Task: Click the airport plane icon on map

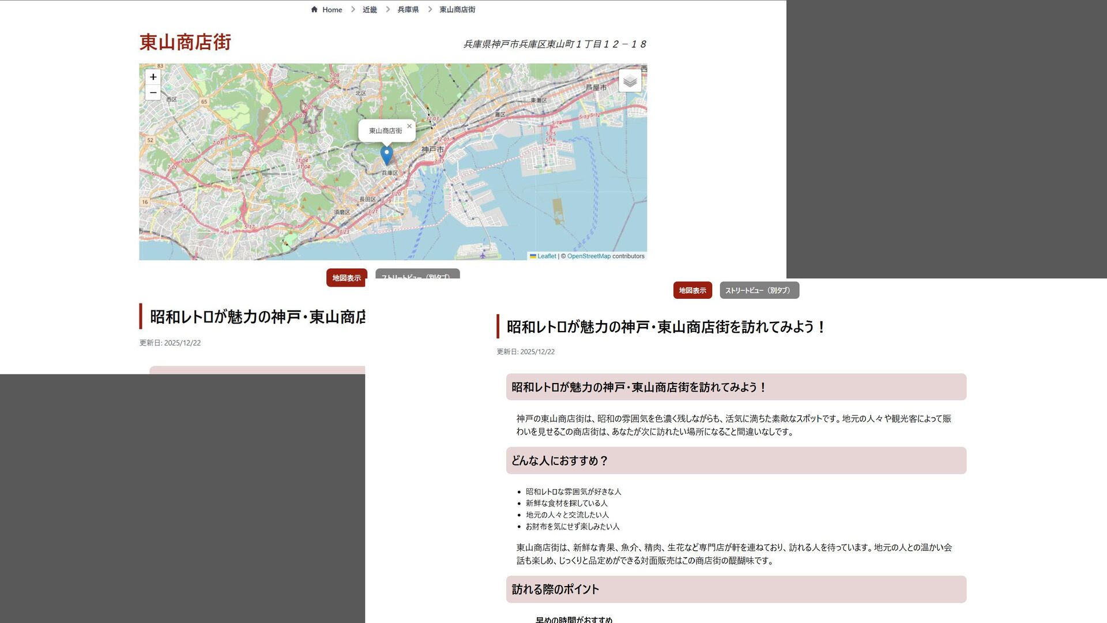Action: click(483, 254)
